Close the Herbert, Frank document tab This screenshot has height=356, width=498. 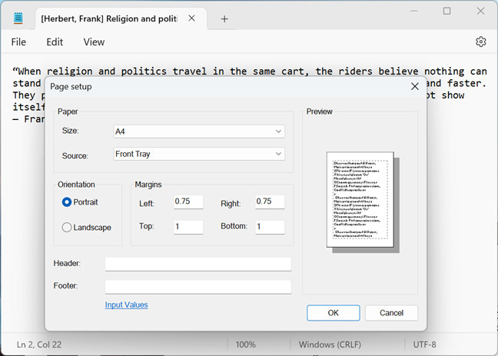tap(192, 18)
